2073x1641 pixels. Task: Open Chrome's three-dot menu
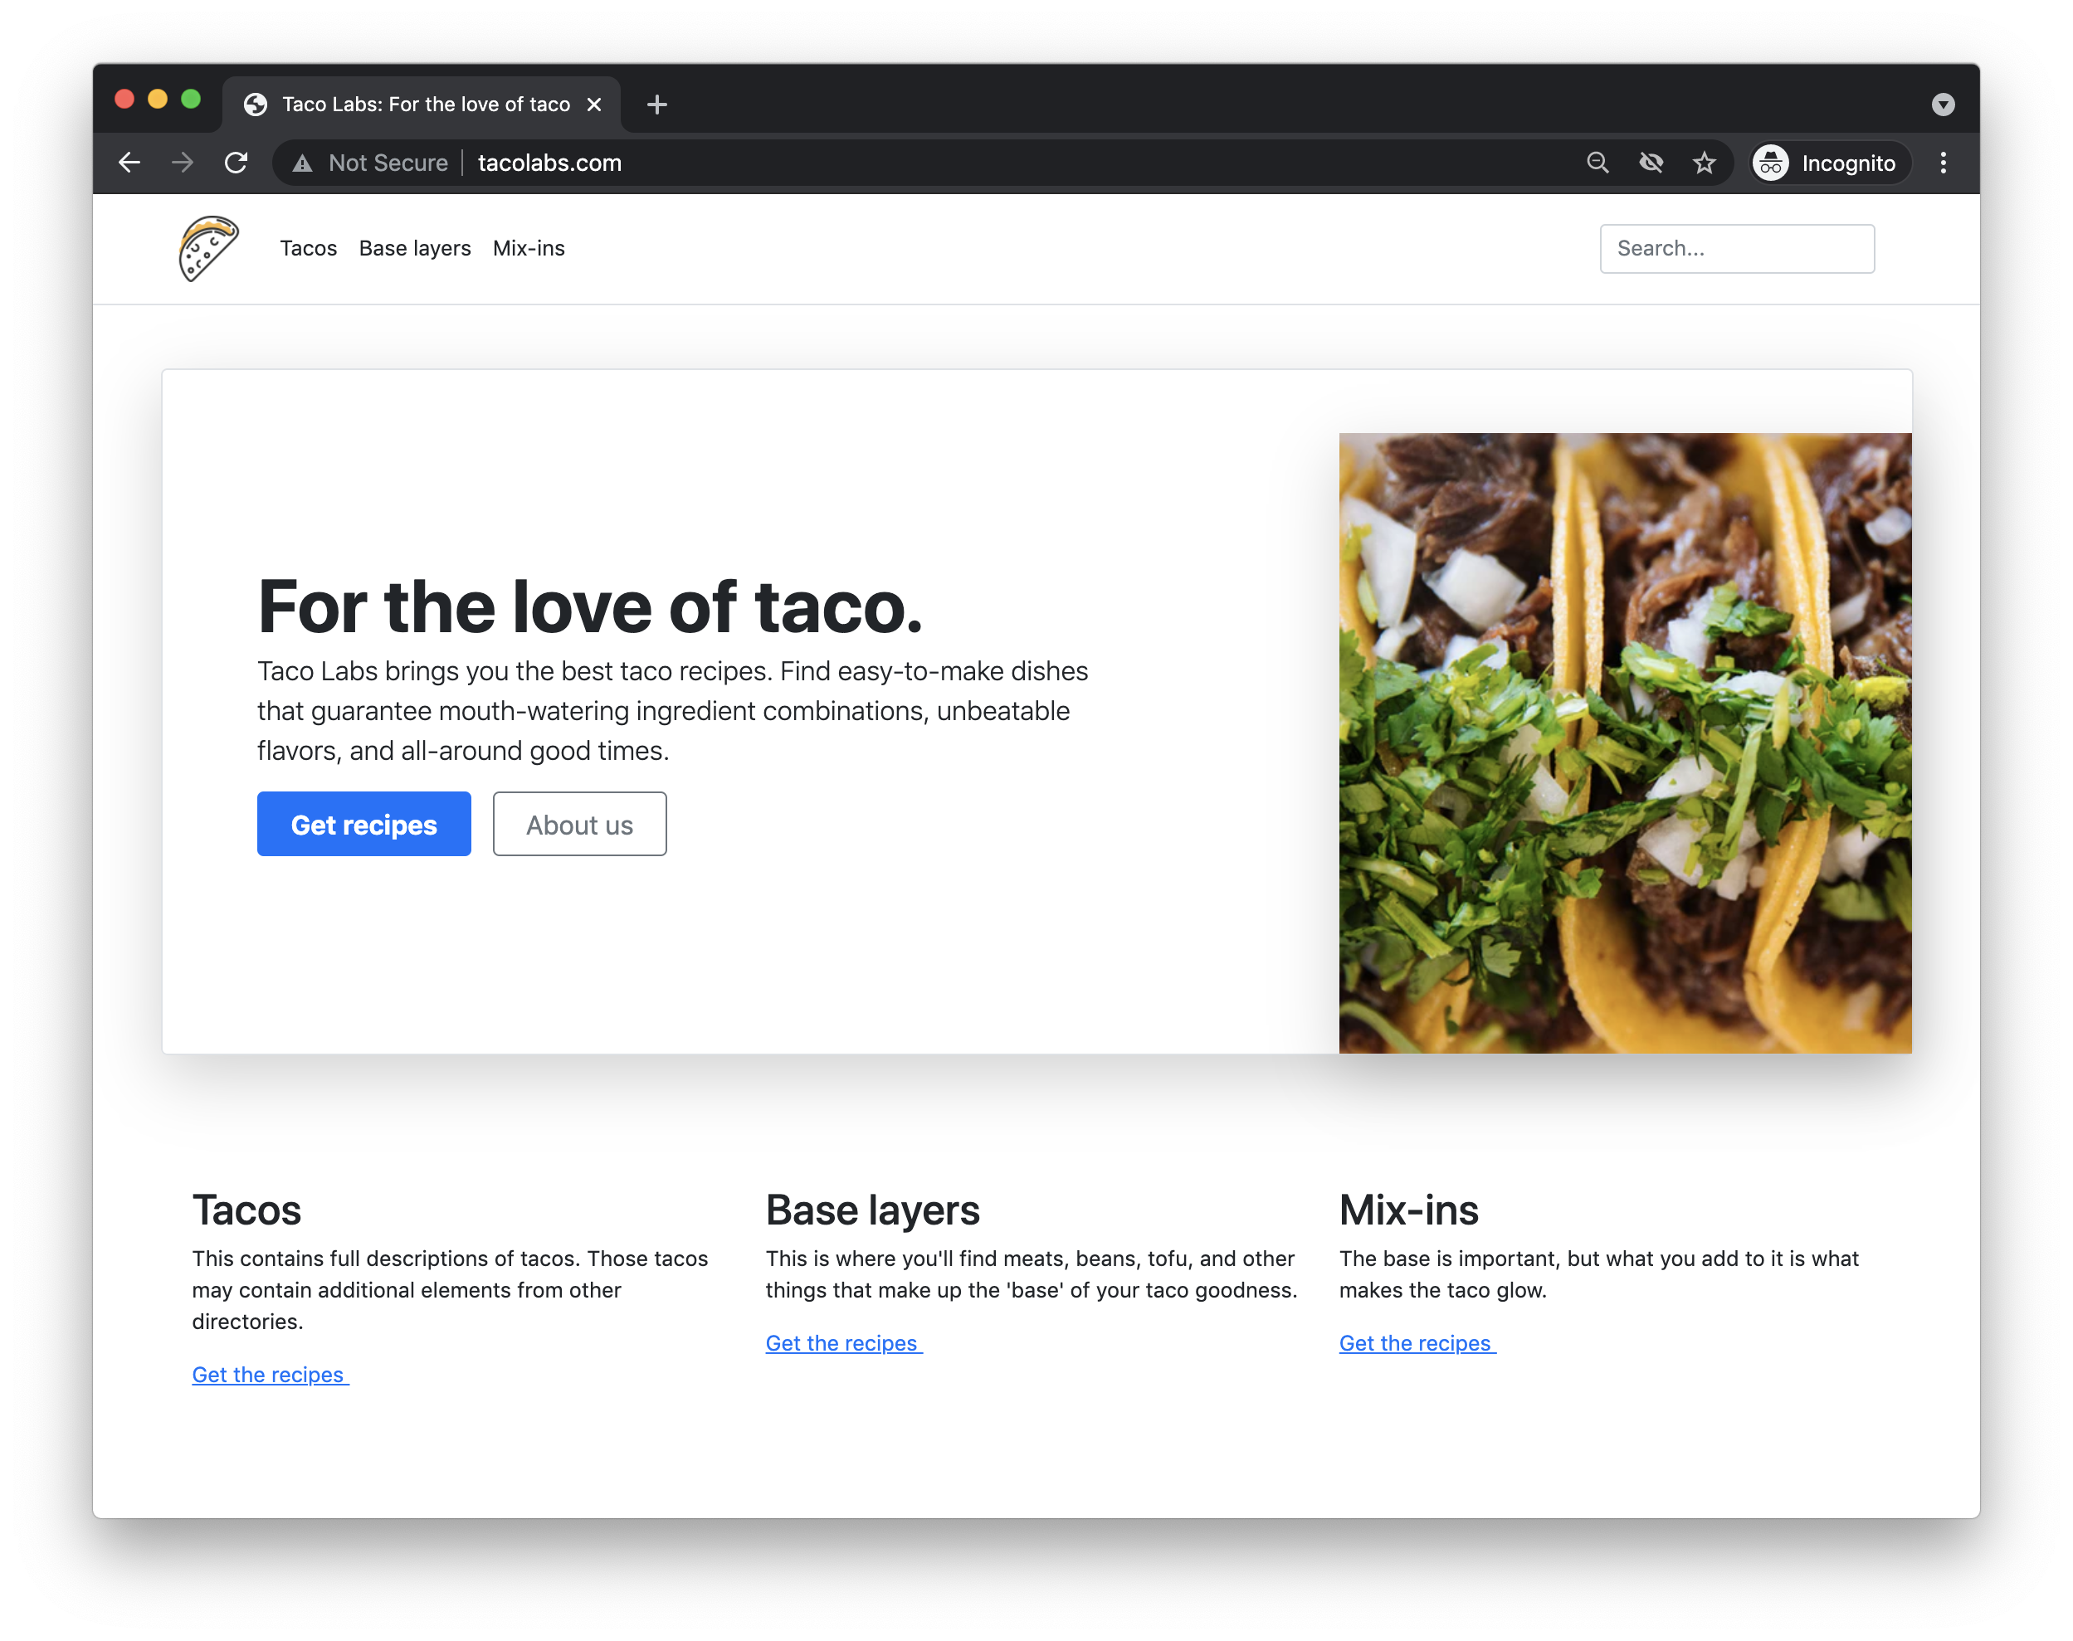pyautogui.click(x=1944, y=163)
